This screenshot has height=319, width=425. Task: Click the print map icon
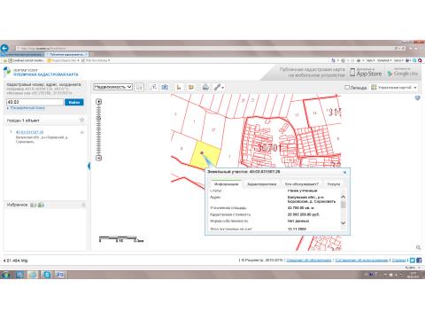[x=205, y=87]
